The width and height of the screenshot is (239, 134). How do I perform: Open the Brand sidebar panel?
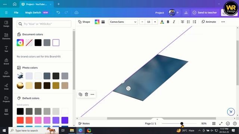pos(6,61)
